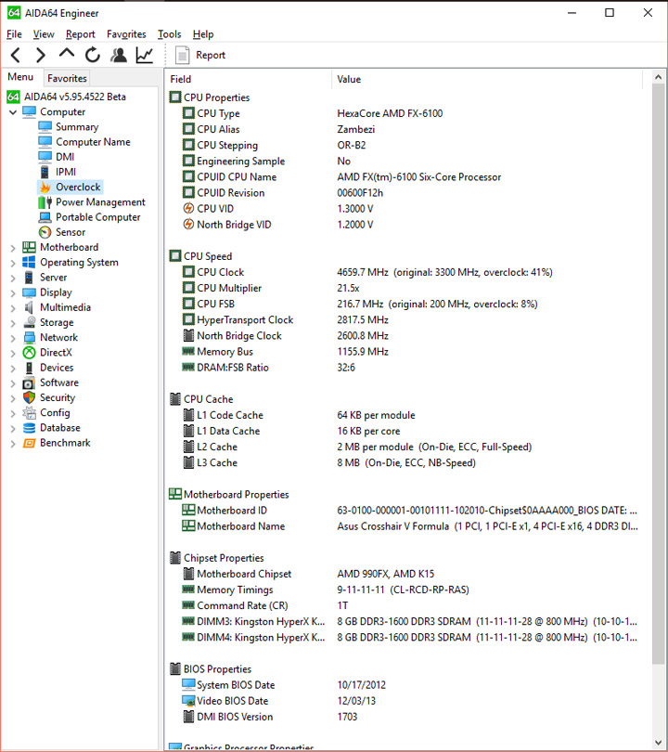Viewport: 668px width, 752px height.
Task: Select the Motherboard Name row
Action: click(405, 526)
